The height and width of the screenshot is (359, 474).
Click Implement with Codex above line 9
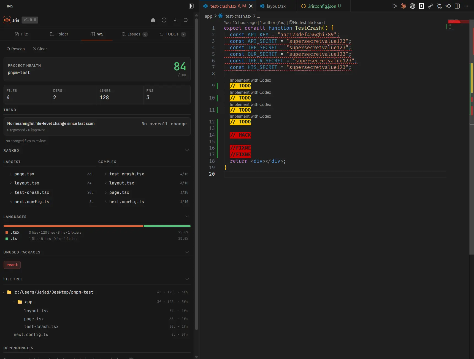pyautogui.click(x=250, y=80)
